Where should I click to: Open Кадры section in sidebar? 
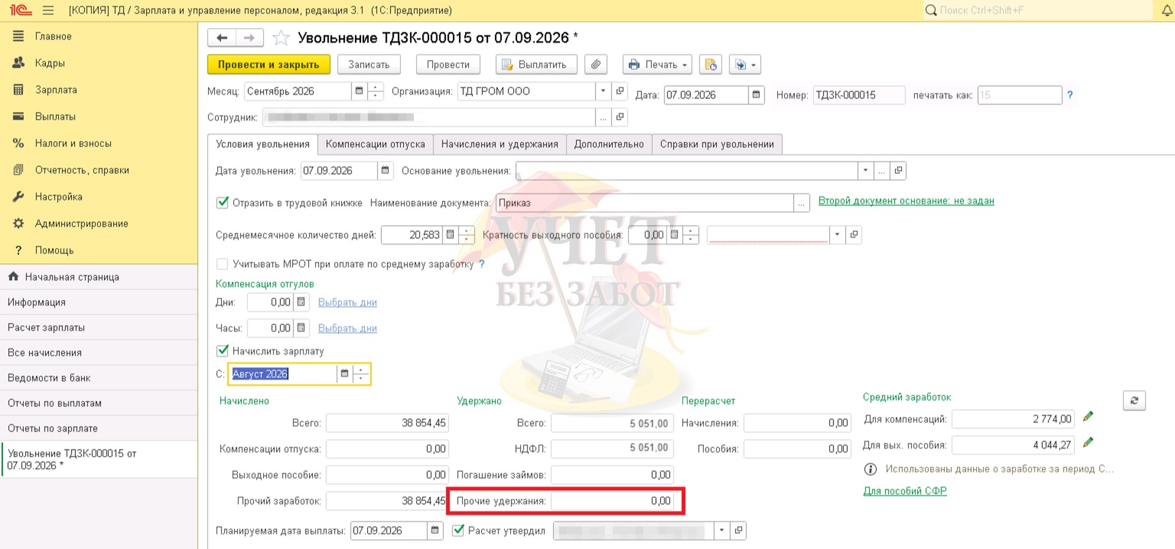tap(50, 63)
